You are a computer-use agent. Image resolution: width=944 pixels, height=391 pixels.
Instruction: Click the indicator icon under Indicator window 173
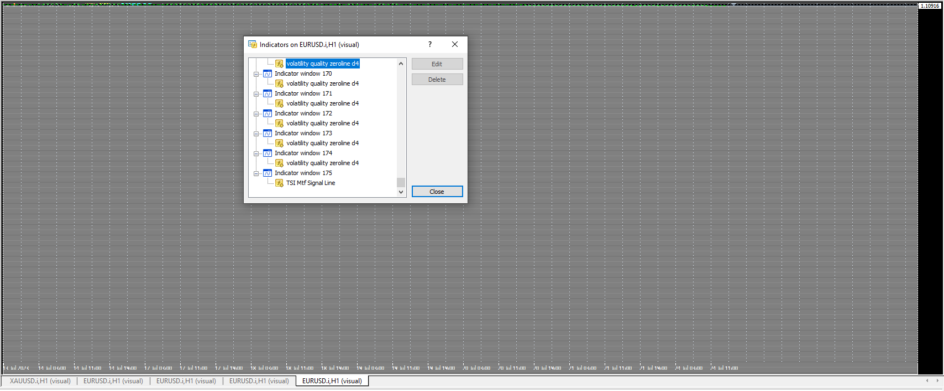280,143
